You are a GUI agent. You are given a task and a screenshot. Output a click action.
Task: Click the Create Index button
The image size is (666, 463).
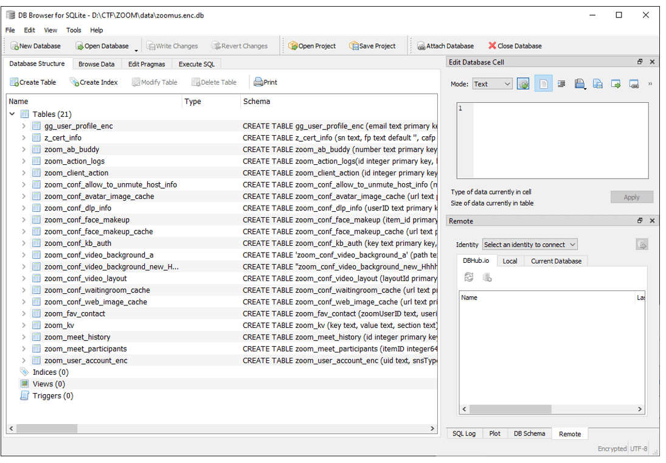click(94, 82)
